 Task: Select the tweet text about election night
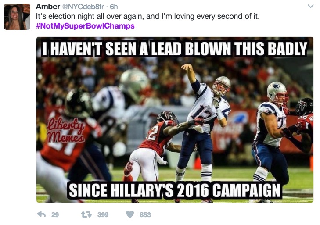coord(148,16)
